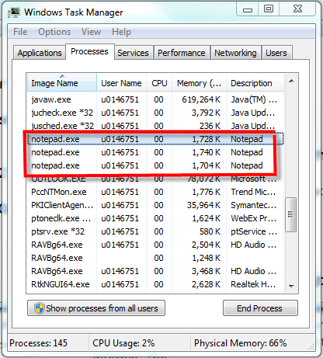Open the Options menu
This screenshot has width=323, height=358.
[x=54, y=32]
